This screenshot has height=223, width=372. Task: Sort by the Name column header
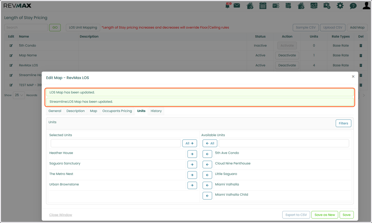(x=24, y=37)
